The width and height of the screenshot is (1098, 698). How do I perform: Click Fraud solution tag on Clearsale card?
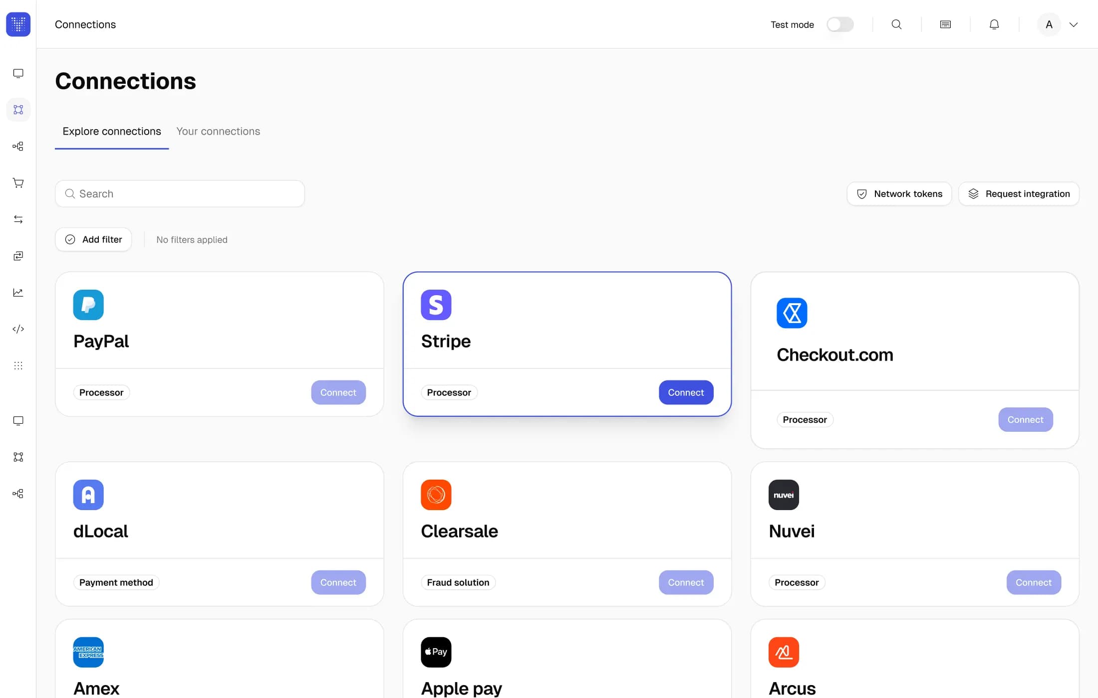tap(458, 582)
